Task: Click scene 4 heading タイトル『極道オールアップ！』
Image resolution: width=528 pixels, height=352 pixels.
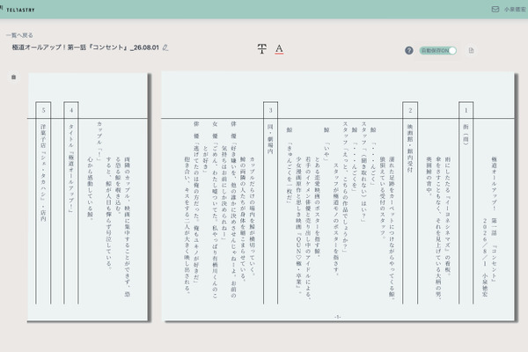Action: pos(70,168)
